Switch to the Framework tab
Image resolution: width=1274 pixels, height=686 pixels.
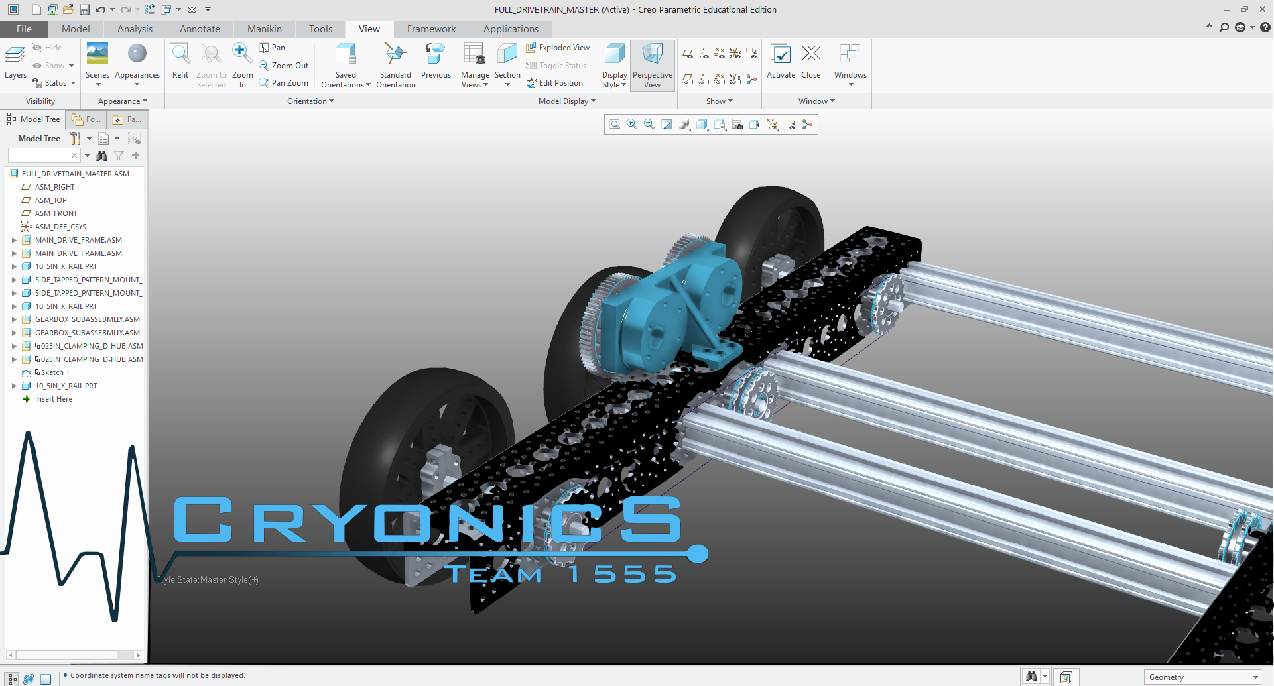click(x=431, y=29)
